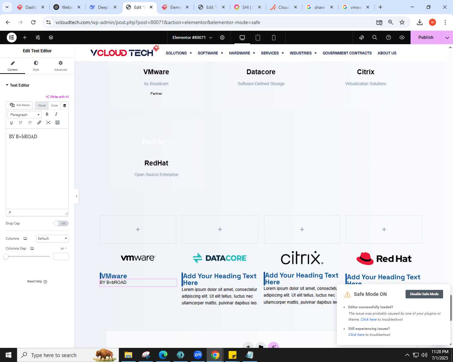The height and width of the screenshot is (362, 453).
Task: Toggle the Drop Cap switch
Action: [x=61, y=223]
